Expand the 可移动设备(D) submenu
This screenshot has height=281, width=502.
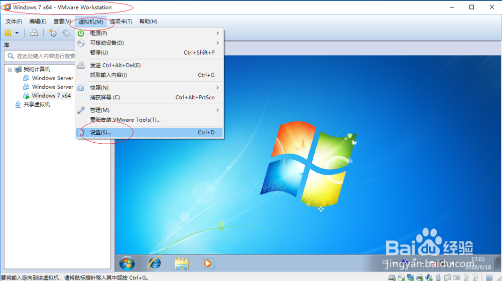[x=150, y=43]
